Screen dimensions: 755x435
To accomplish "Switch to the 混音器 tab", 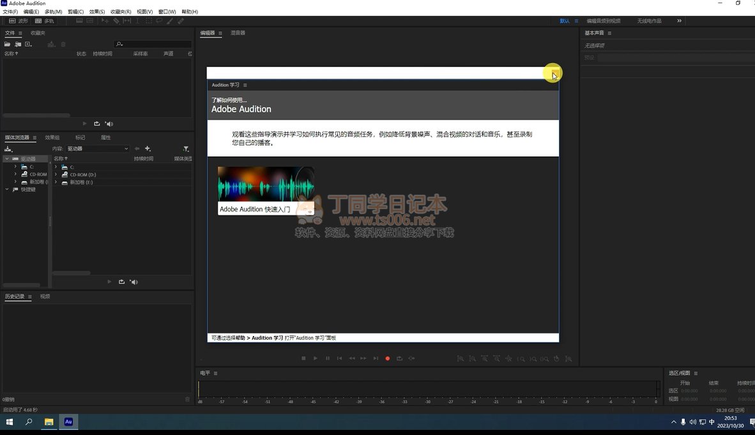I will [238, 33].
